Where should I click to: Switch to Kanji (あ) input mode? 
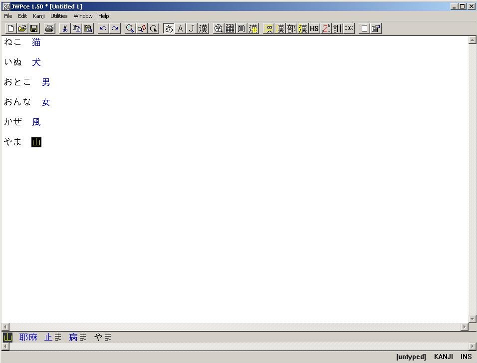click(x=169, y=28)
